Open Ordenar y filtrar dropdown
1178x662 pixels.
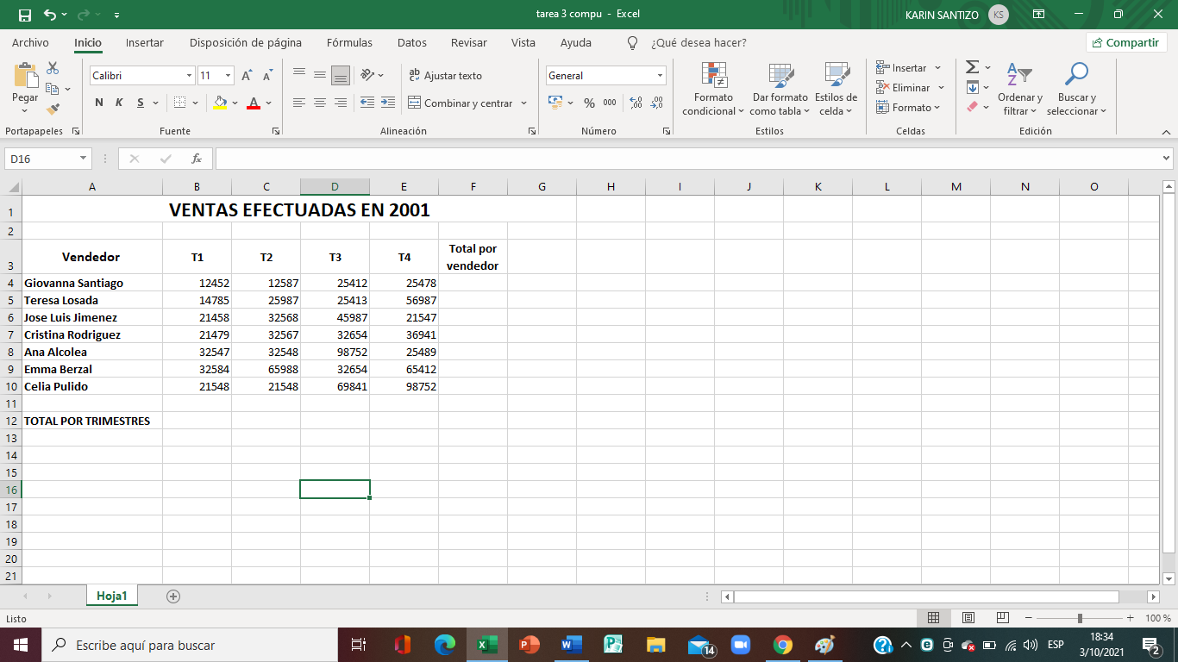tap(1020, 91)
